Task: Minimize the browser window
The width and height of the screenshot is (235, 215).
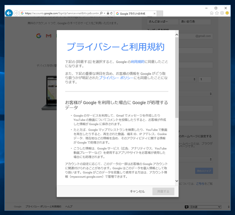Action: [x=206, y=8]
